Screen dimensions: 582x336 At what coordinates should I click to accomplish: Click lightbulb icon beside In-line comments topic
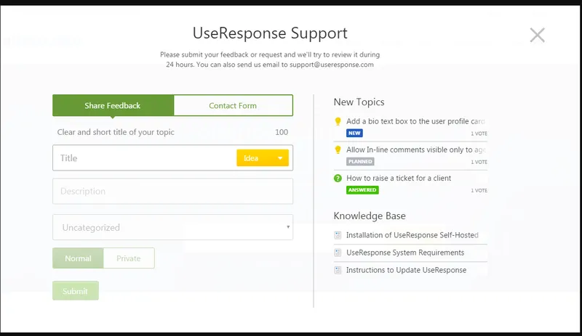(338, 149)
